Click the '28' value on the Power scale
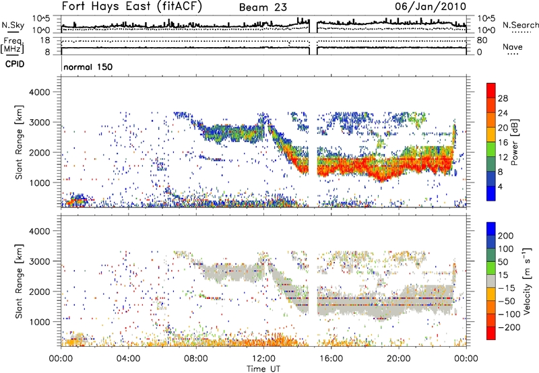Screen dimensions: 539x373 (503, 98)
